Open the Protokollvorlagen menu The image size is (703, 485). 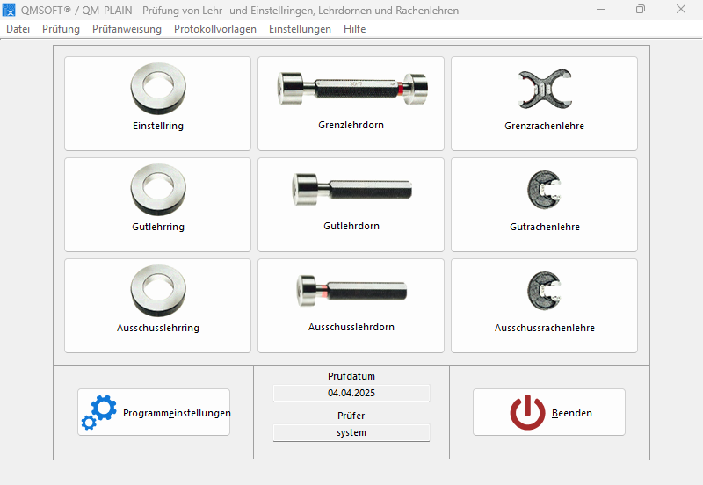(215, 29)
